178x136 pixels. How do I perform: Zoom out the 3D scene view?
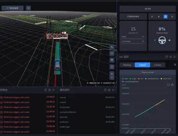pos(112,77)
